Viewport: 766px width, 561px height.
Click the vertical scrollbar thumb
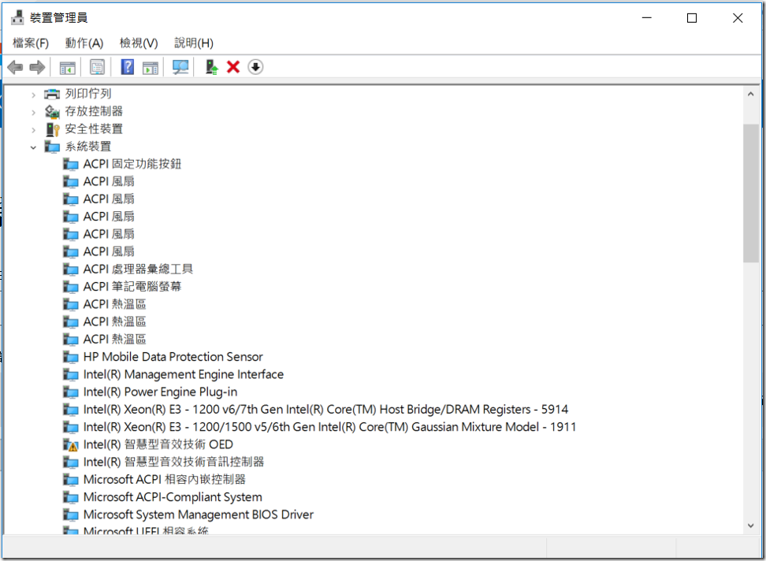point(751,193)
